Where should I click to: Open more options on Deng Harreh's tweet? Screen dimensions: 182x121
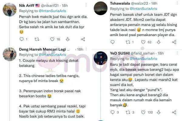click(86, 49)
